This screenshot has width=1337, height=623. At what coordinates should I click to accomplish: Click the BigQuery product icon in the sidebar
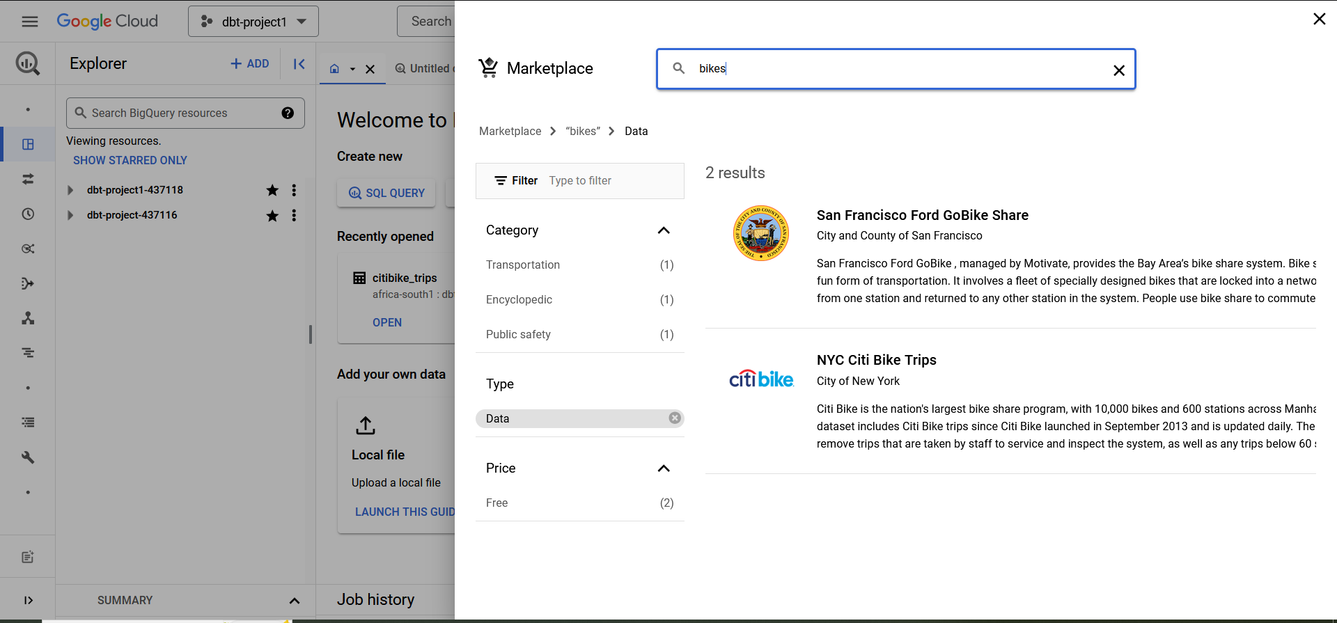[x=28, y=63]
